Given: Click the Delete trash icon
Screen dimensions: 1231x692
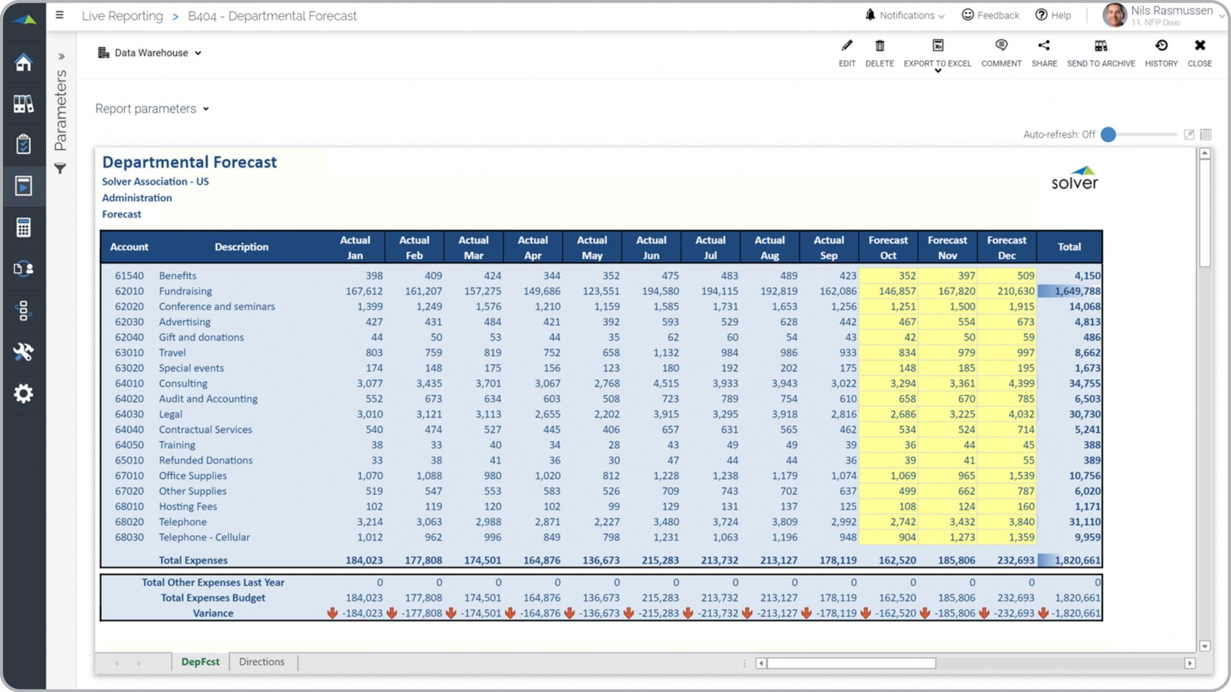Looking at the screenshot, I should coord(879,46).
